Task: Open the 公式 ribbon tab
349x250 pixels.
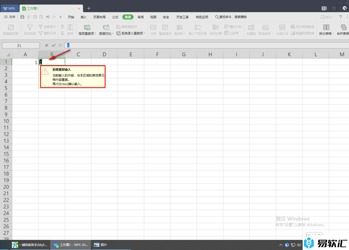Action: pos(115,17)
